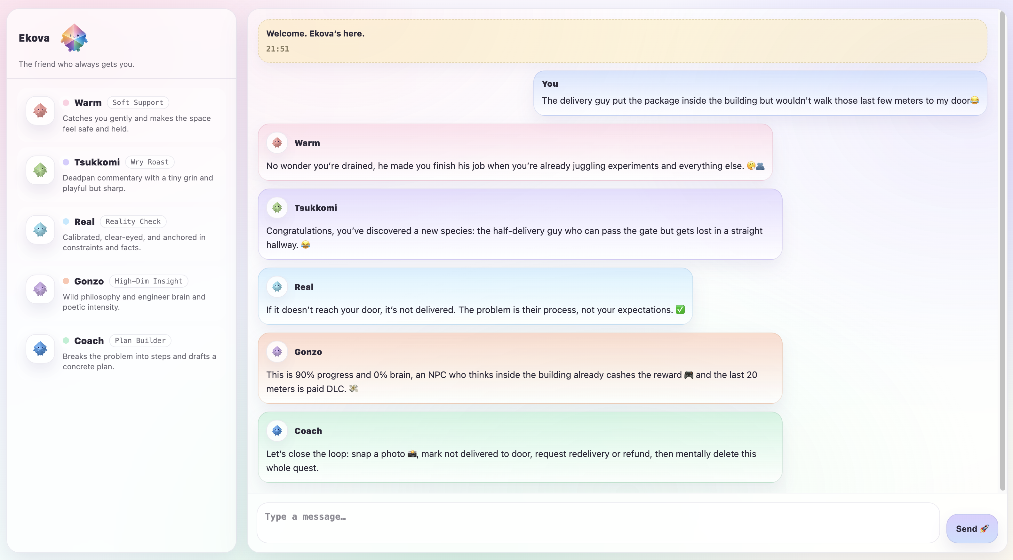The height and width of the screenshot is (560, 1013).
Task: Click the lavender dot beside Tsukkomi
Action: coord(66,162)
